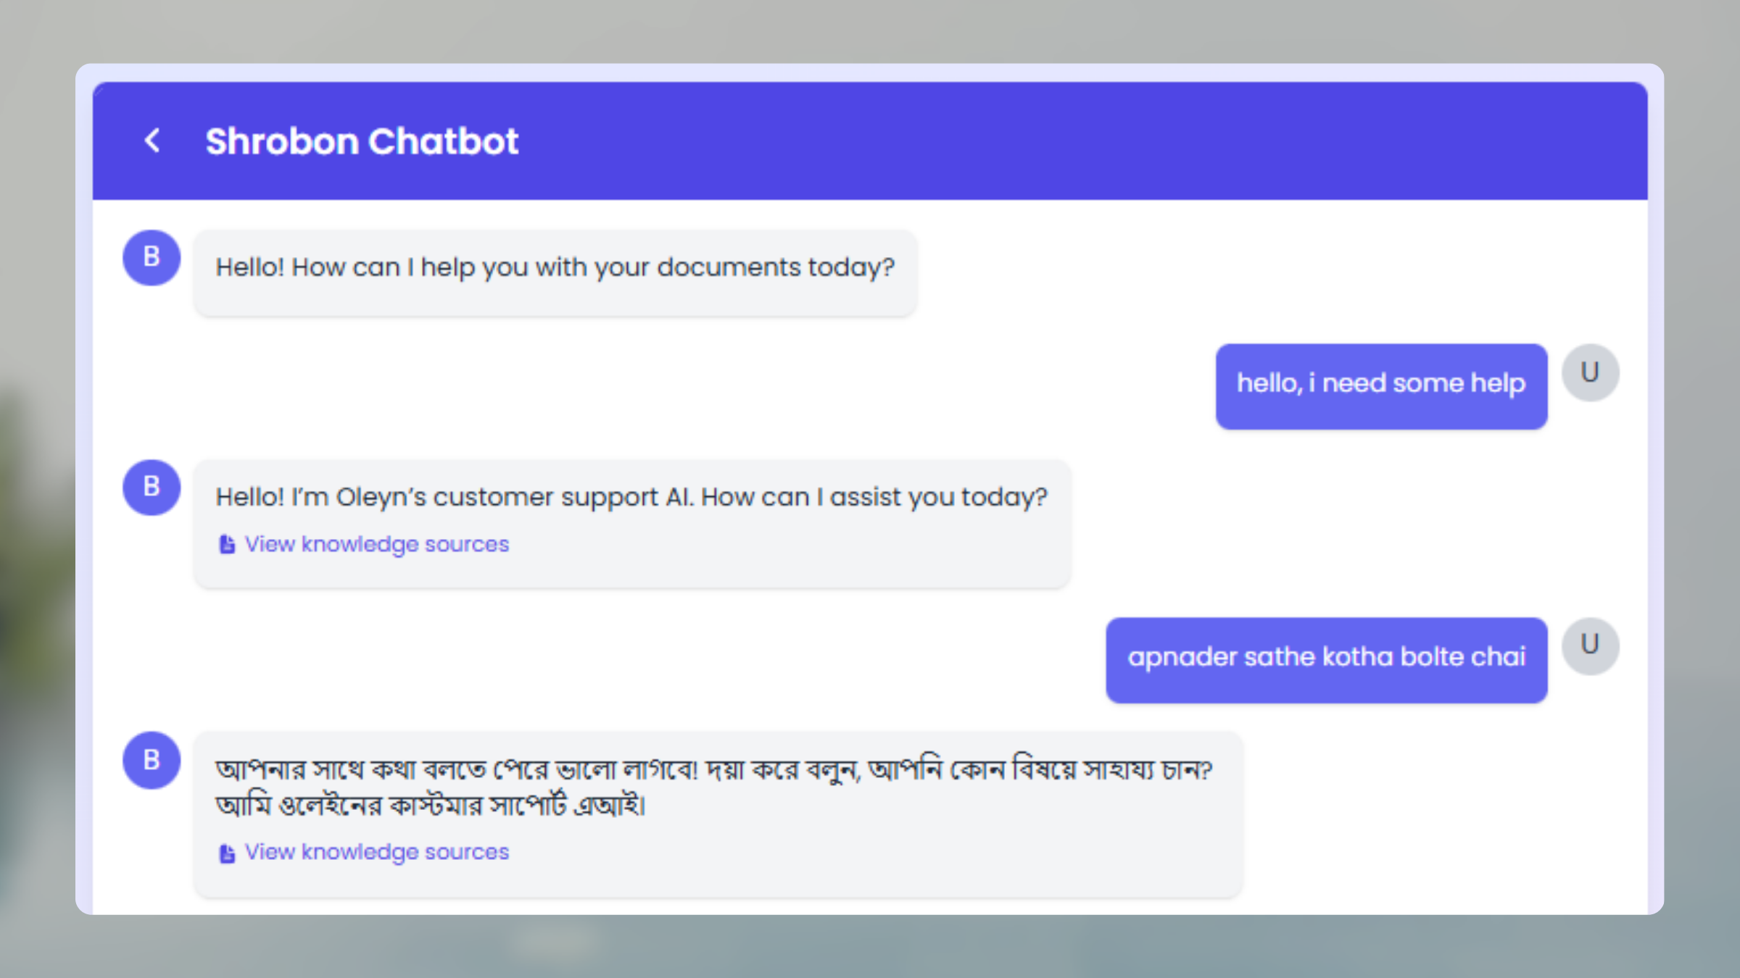The image size is (1740, 978).
Task: Click the back arrow in the header
Action: (x=152, y=141)
